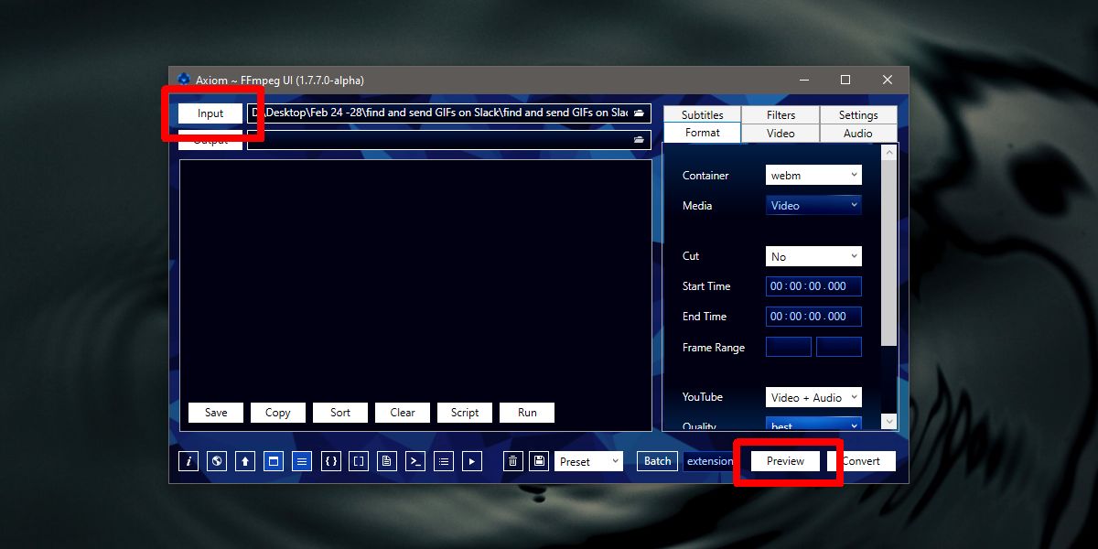Click the three-line menu icon
The image size is (1098, 549).
point(302,461)
